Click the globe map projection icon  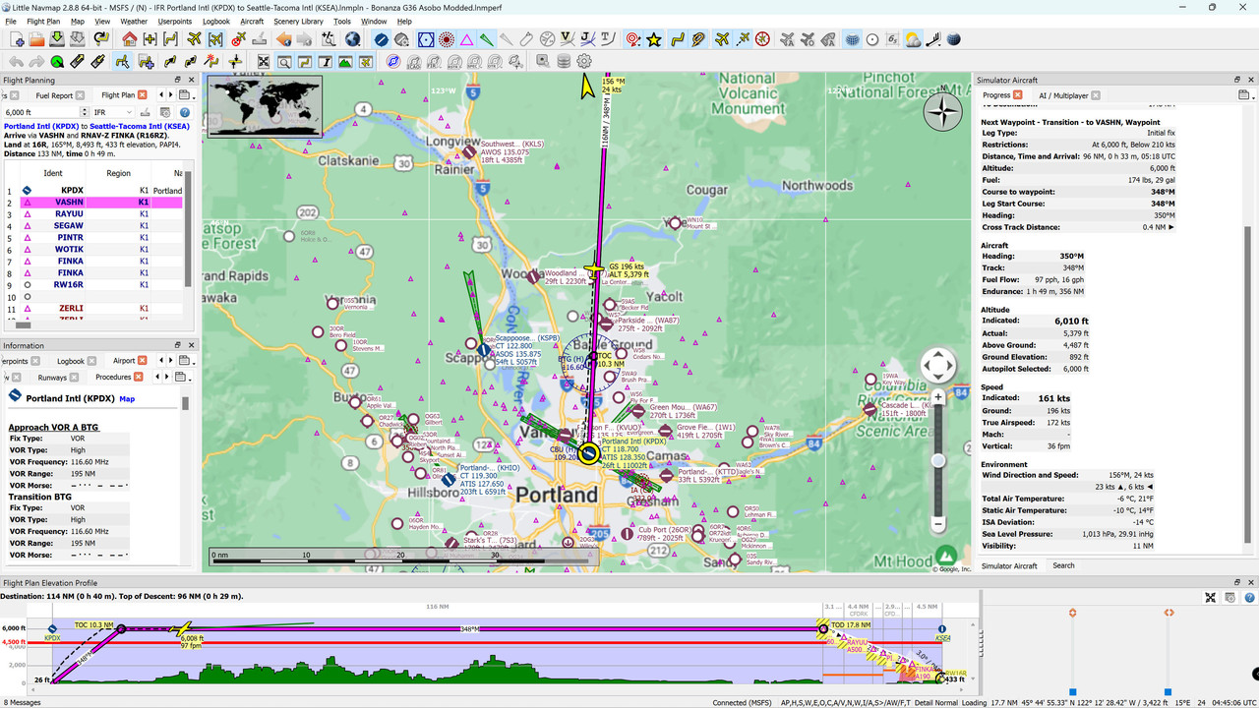(353, 39)
